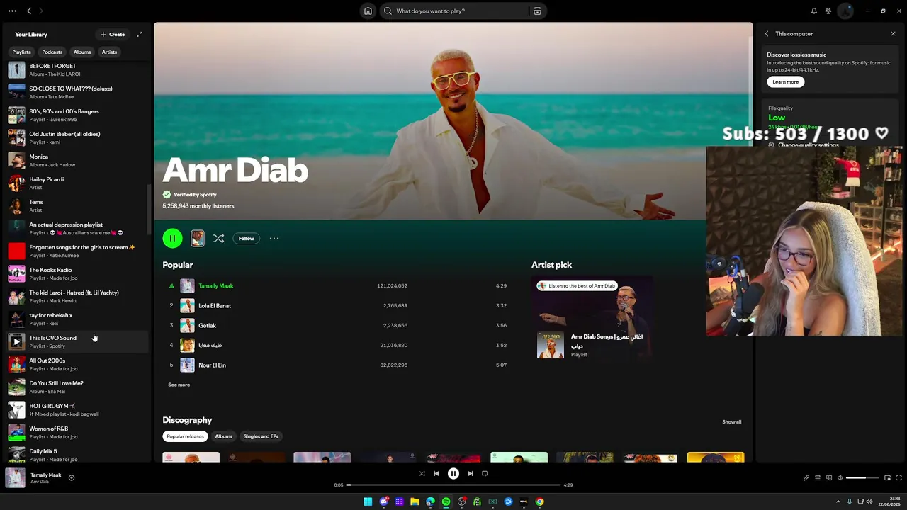Open '80's, 90's and 00's Bangers' playlist
907x510 pixels.
pyautogui.click(x=77, y=114)
